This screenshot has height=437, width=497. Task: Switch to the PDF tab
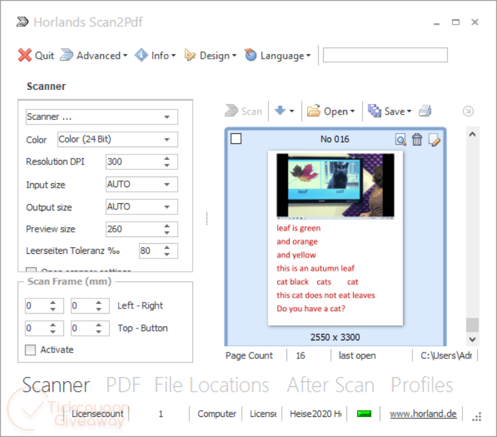point(123,385)
